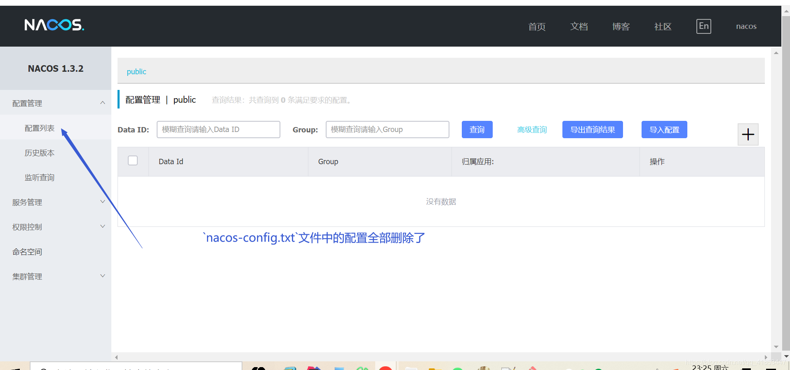Focus the Data ID search field
The width and height of the screenshot is (790, 370).
[x=219, y=130]
